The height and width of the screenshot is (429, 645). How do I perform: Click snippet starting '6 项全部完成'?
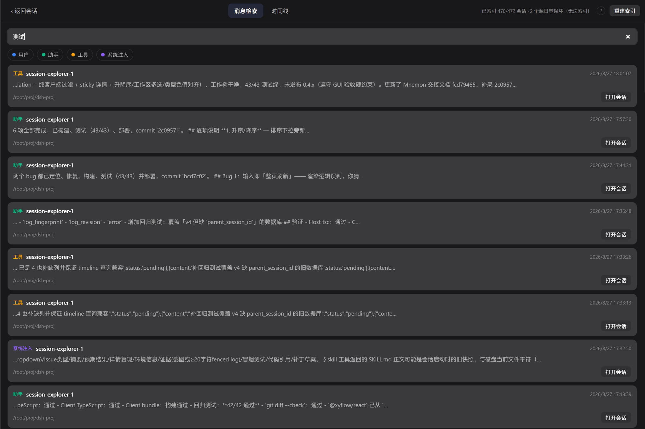pos(161,130)
